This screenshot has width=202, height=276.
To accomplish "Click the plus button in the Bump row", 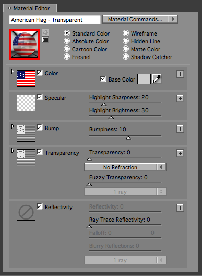I will point(180,129).
